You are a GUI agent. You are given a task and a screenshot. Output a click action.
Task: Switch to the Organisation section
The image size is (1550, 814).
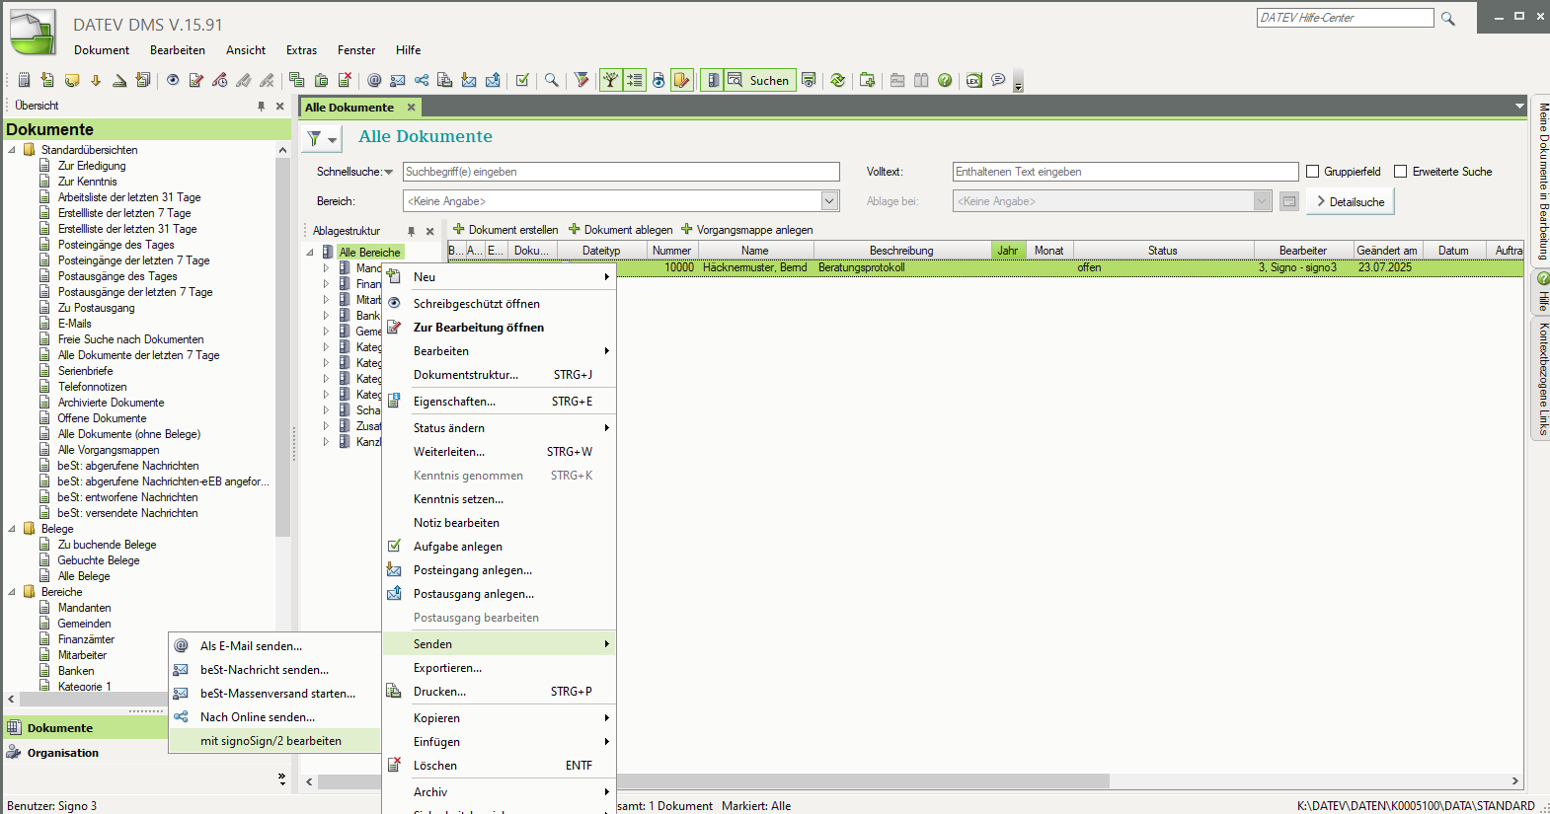point(63,753)
